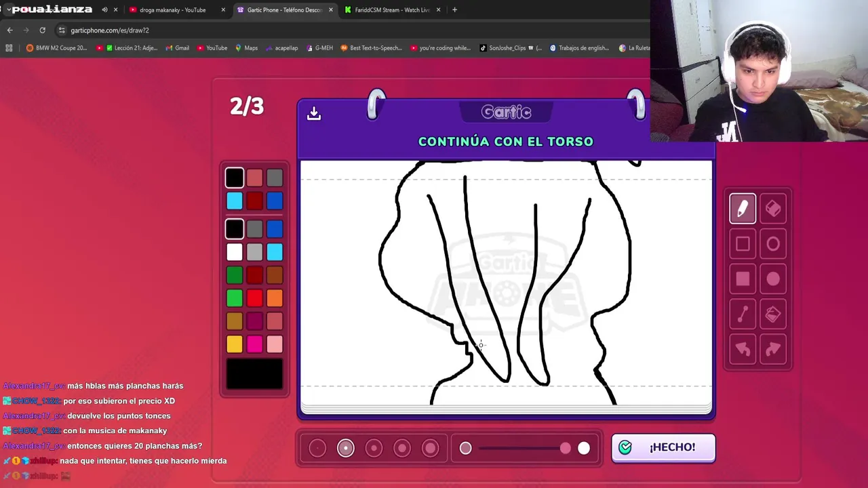This screenshot has width=868, height=488.
Task: Open the Maps bookmark
Action: (x=246, y=48)
